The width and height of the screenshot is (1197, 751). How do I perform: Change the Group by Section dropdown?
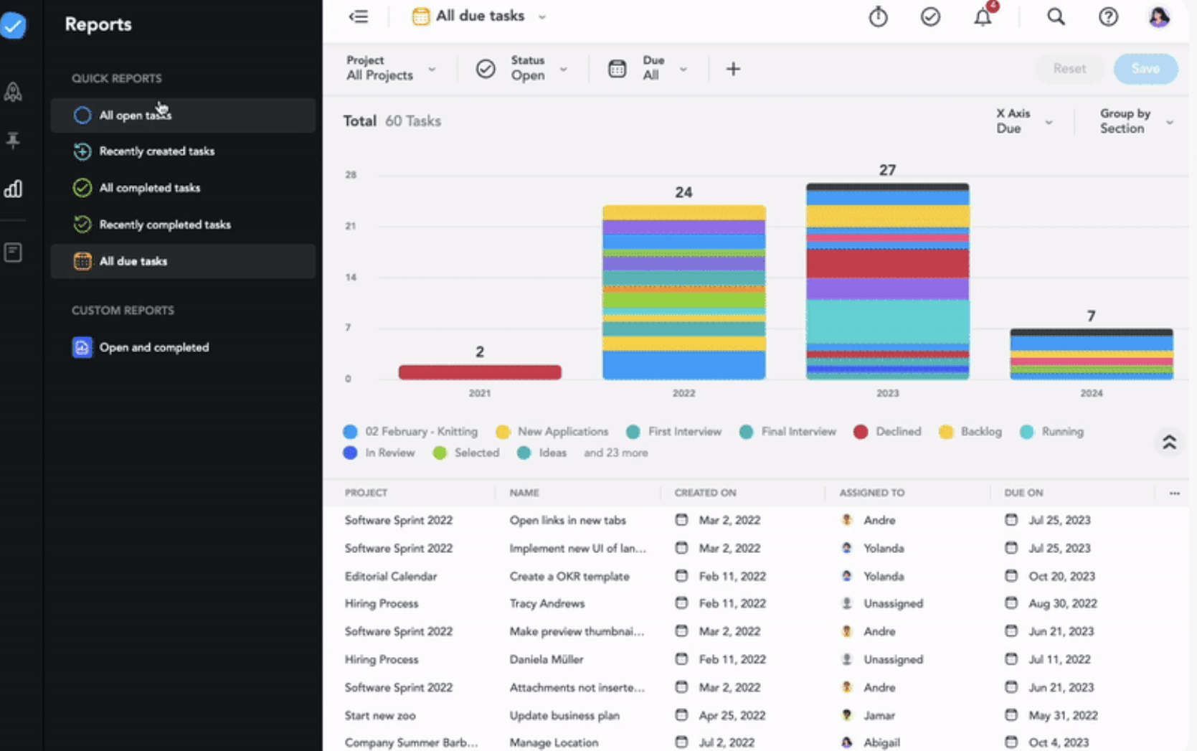pyautogui.click(x=1136, y=121)
